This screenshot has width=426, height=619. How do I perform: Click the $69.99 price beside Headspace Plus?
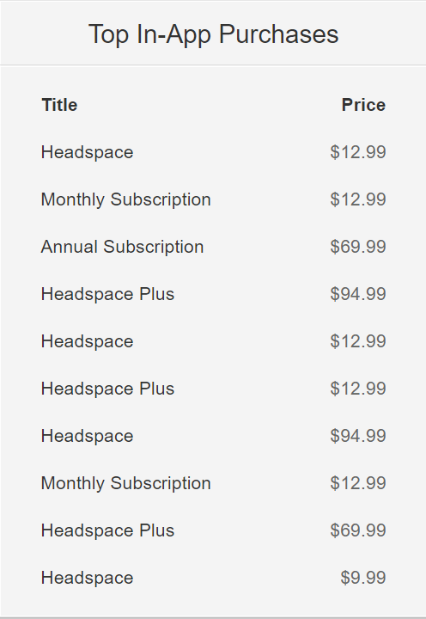[x=358, y=530]
